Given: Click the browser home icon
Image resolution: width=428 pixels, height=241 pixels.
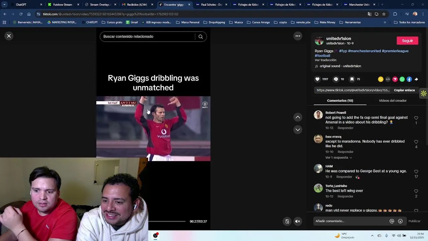Looking at the screenshot, I should tap(29, 14).
